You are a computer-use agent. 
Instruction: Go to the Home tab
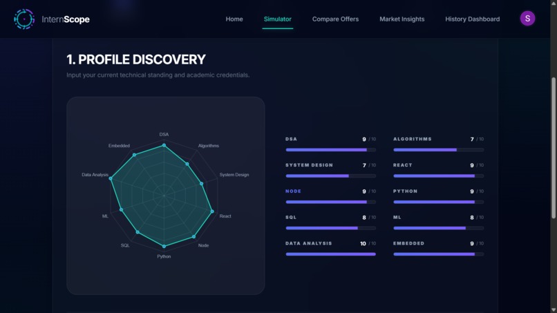(x=234, y=19)
